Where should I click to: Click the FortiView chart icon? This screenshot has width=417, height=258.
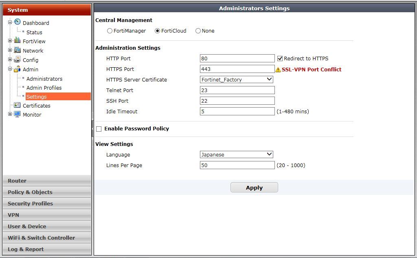(17, 40)
